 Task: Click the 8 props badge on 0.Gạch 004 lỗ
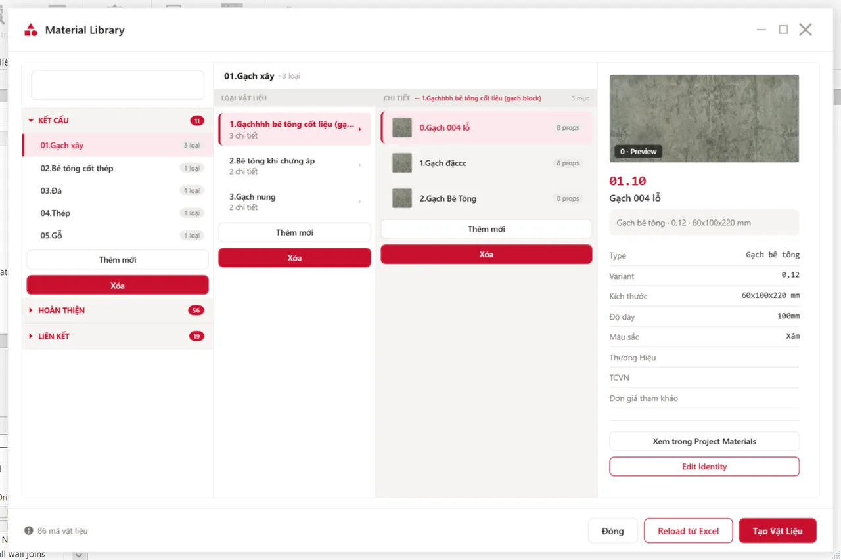coord(568,127)
